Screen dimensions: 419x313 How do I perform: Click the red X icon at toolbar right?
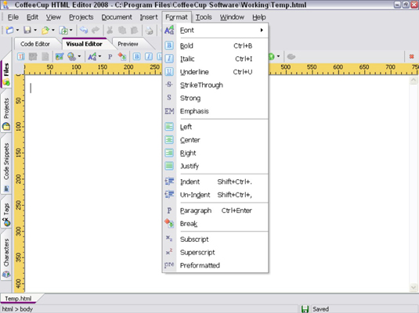pyautogui.click(x=411, y=56)
